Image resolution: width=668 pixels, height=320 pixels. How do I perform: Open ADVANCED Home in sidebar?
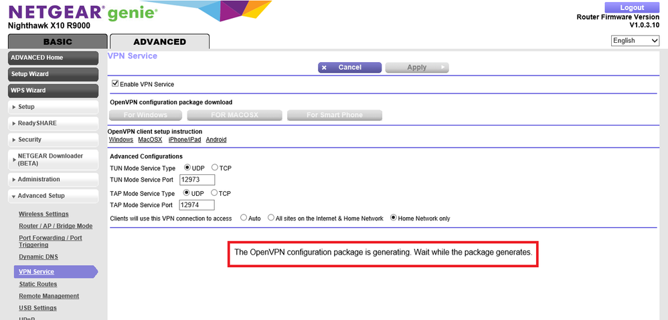tap(54, 58)
